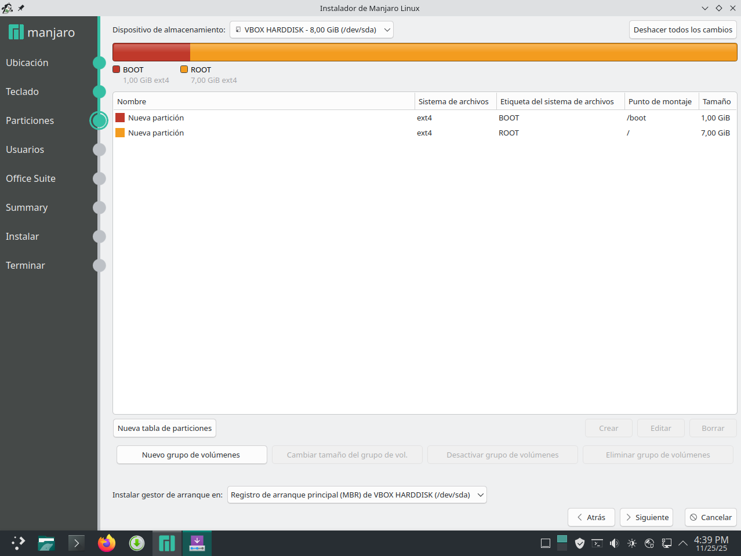Click the Tamaño column header
Image resolution: width=741 pixels, height=556 pixels.
[x=716, y=102]
